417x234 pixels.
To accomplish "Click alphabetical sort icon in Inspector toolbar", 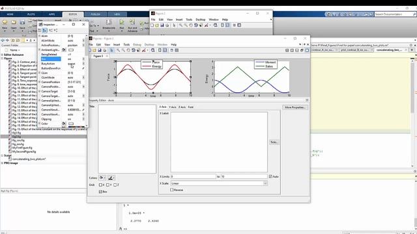I will [44, 31].
